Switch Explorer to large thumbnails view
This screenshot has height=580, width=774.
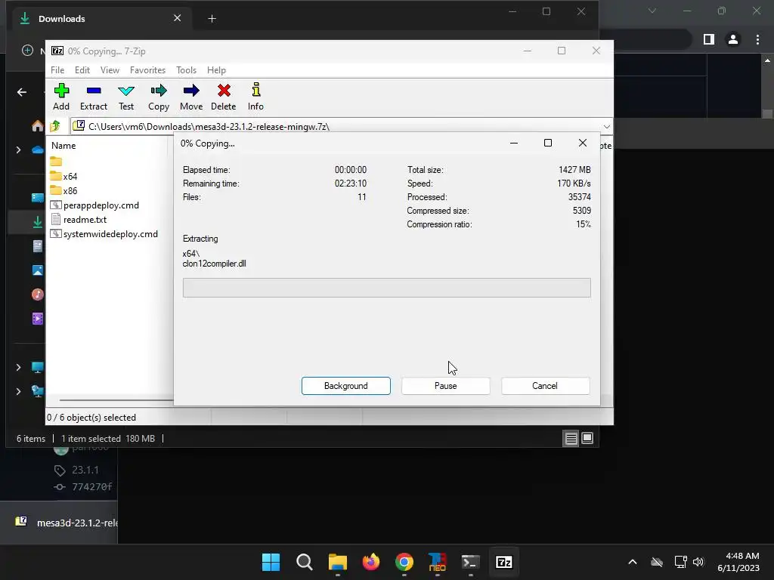click(x=587, y=439)
